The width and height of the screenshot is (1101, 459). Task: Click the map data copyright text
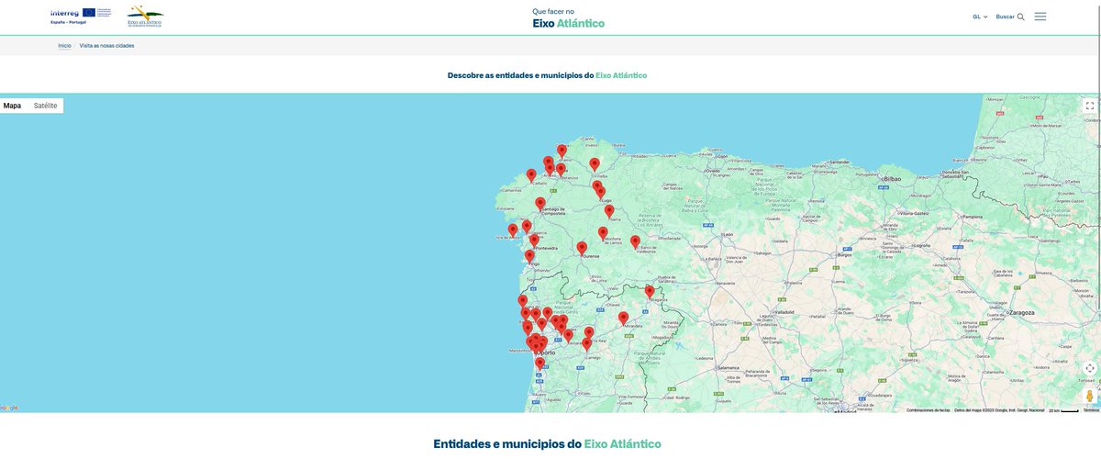click(x=999, y=410)
